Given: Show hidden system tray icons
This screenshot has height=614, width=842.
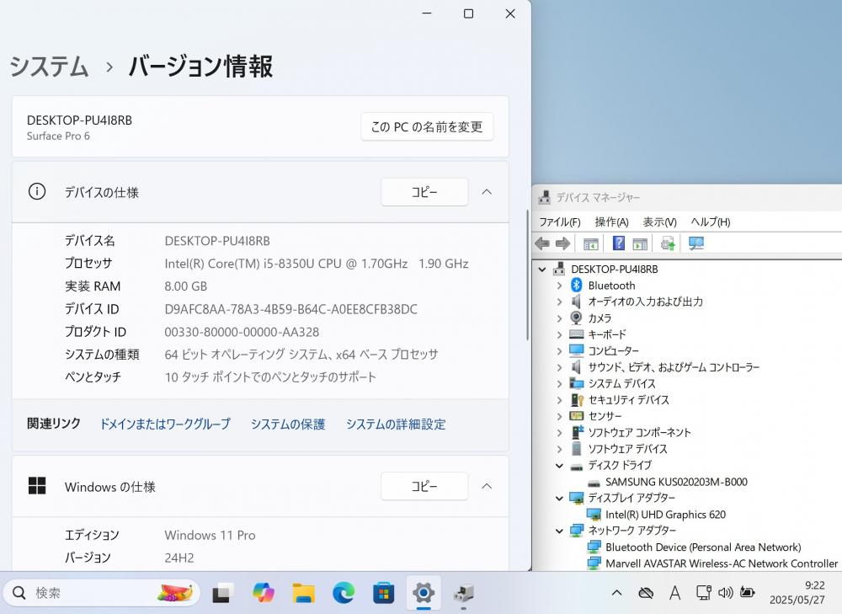Looking at the screenshot, I should tap(617, 593).
